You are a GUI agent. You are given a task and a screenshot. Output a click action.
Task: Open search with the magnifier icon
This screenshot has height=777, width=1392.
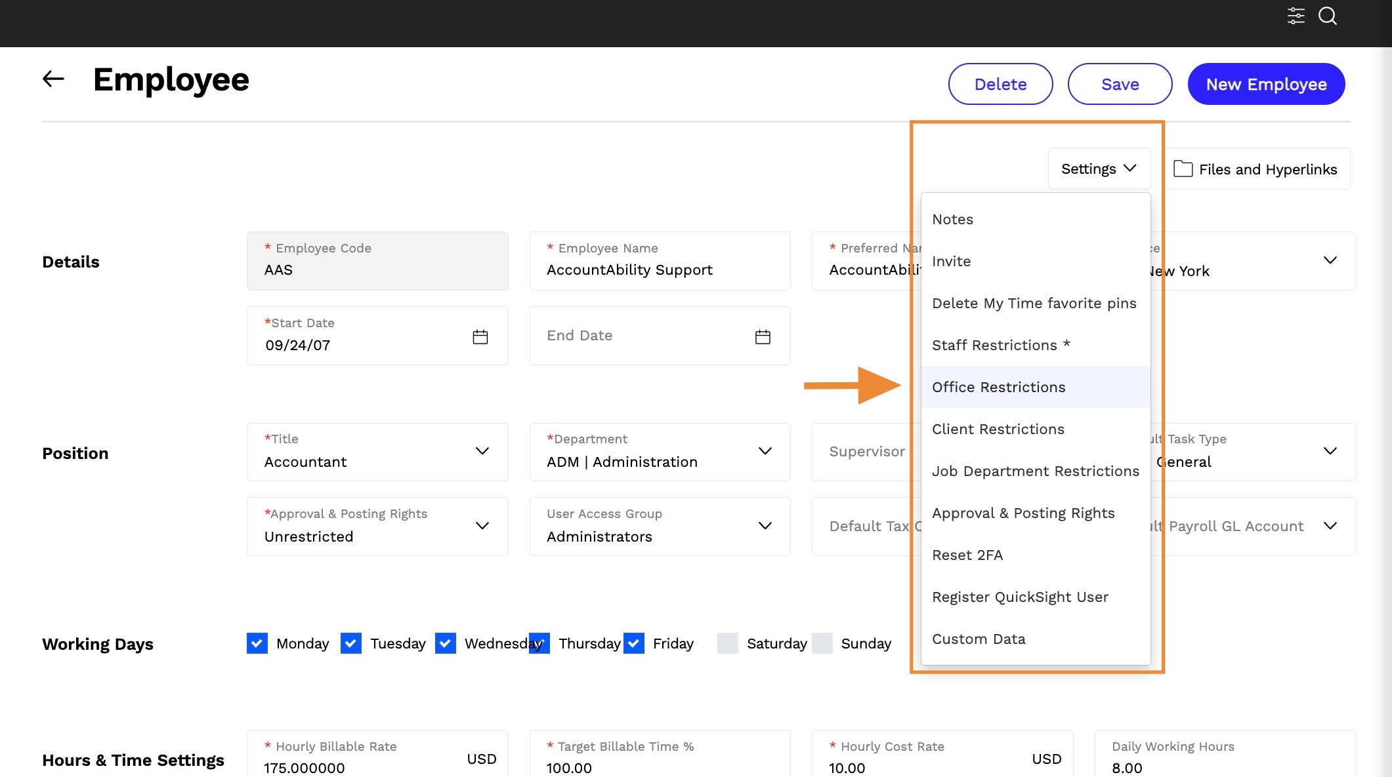point(1328,16)
